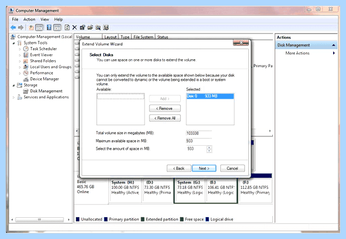Click the < Back button in wizard
The width and height of the screenshot is (346, 239).
[179, 168]
